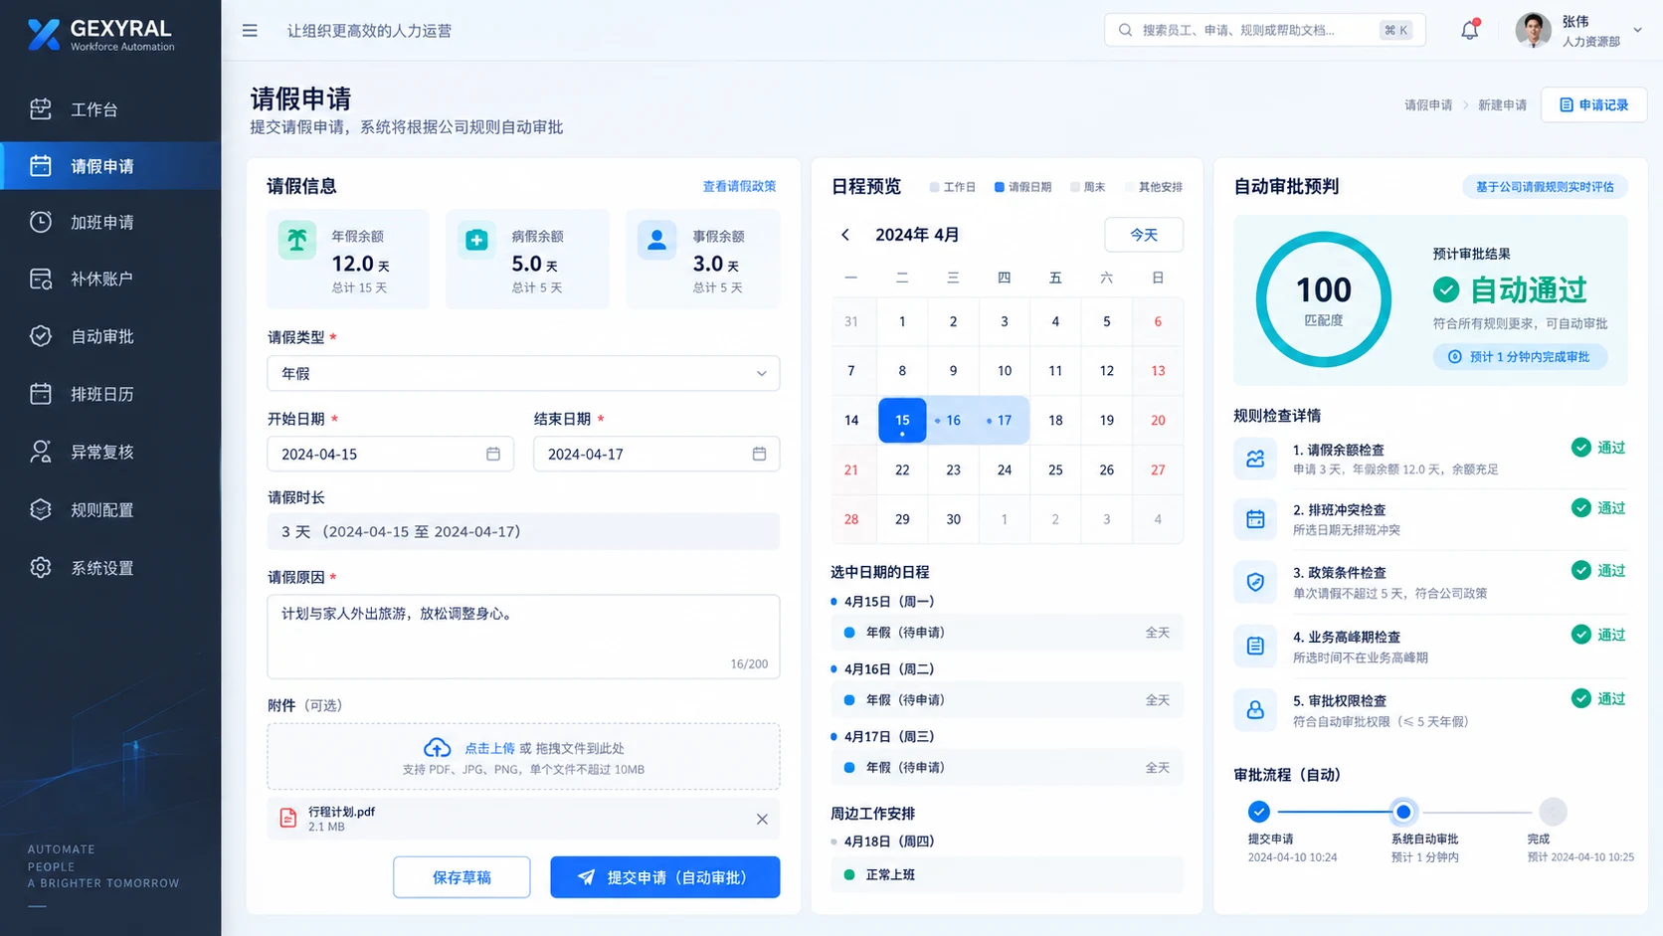Click the 请假日期 legend item
Viewport: 1663px width, 936px height.
coord(1022,187)
